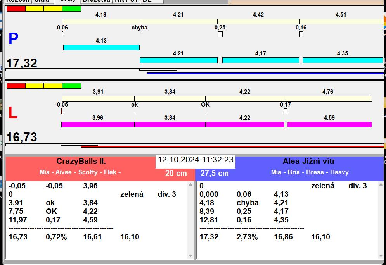This screenshot has height=265, width=386.
Task: Click the 0,17 changeover marker box in lane L
Action: (x=286, y=111)
